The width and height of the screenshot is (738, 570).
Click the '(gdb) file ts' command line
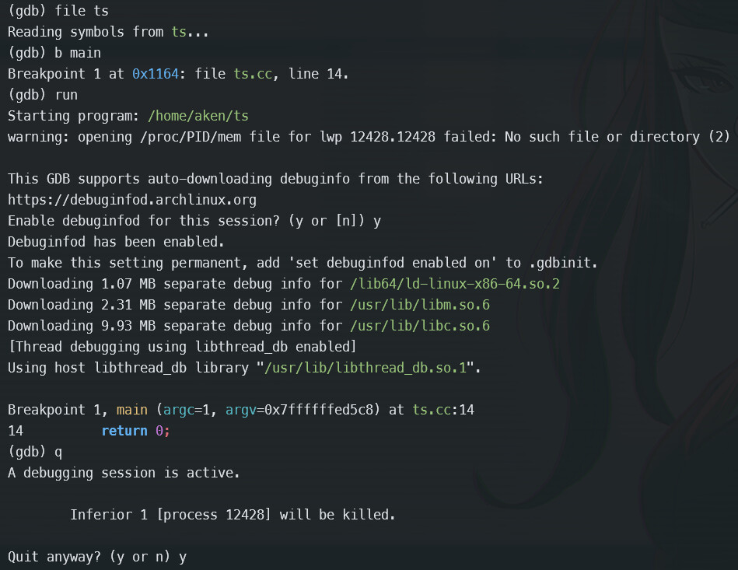click(x=58, y=11)
